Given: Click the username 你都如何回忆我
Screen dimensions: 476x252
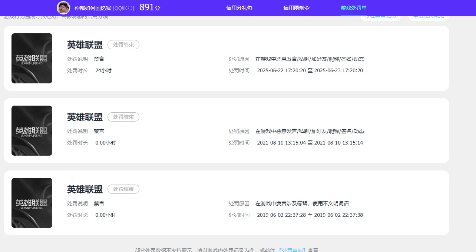Looking at the screenshot, I should (x=93, y=8).
